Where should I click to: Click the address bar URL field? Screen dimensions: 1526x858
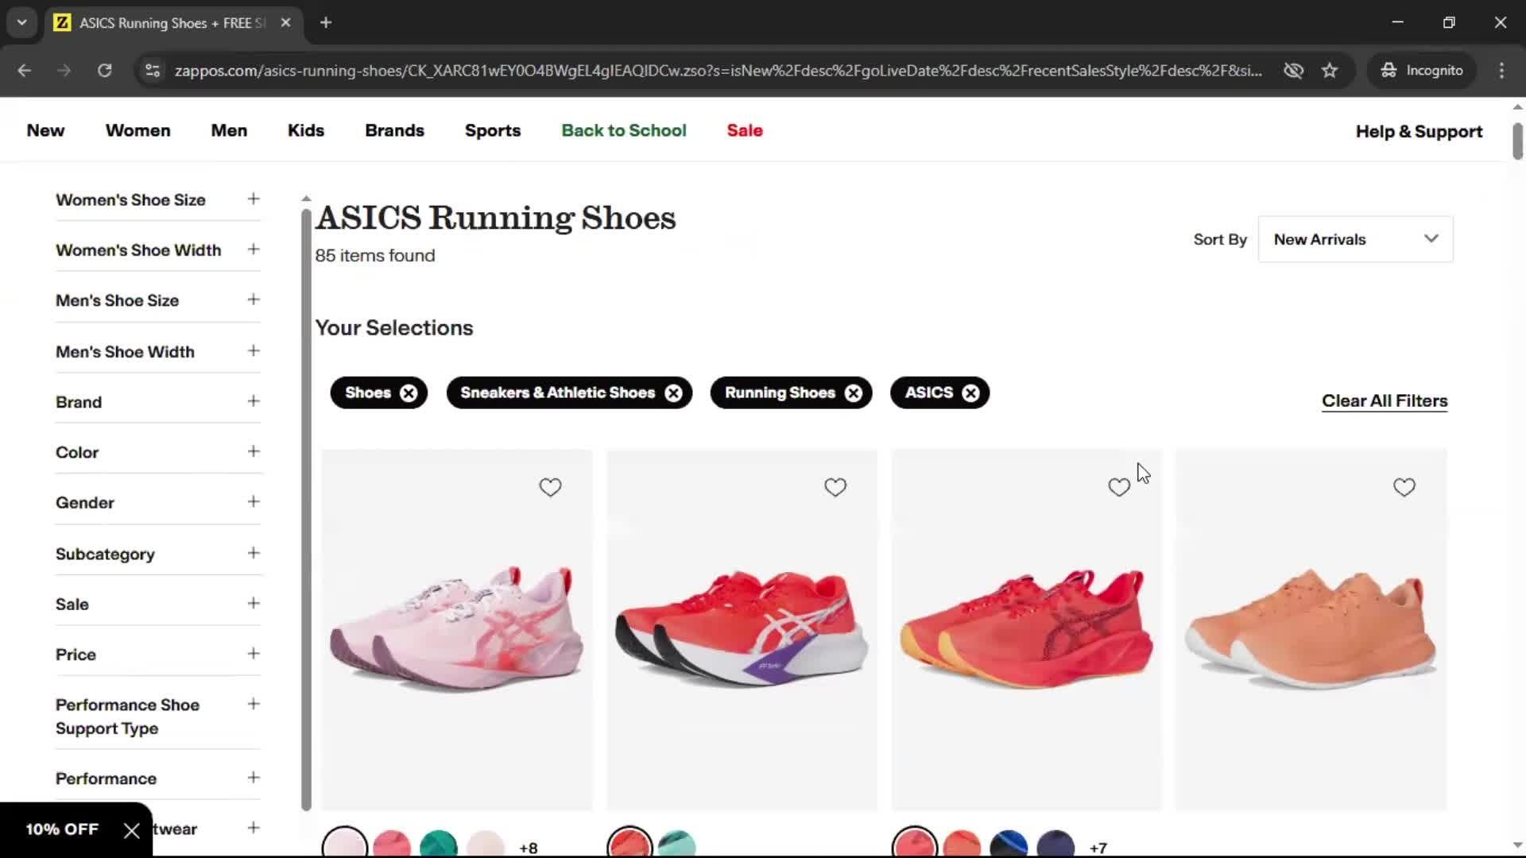718,71
